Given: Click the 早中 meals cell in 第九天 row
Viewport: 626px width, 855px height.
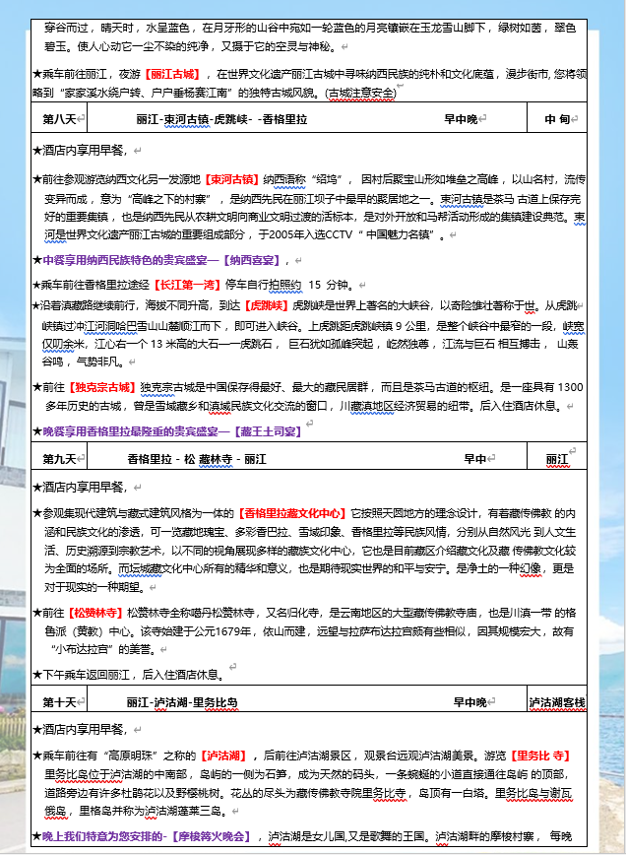Looking at the screenshot, I should click(x=475, y=459).
